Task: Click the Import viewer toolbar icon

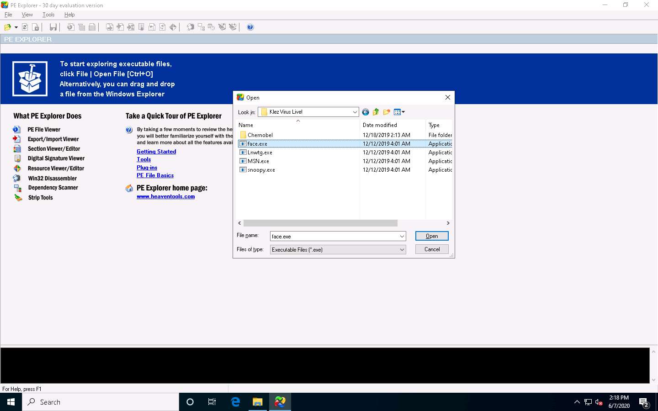Action: coord(120,27)
